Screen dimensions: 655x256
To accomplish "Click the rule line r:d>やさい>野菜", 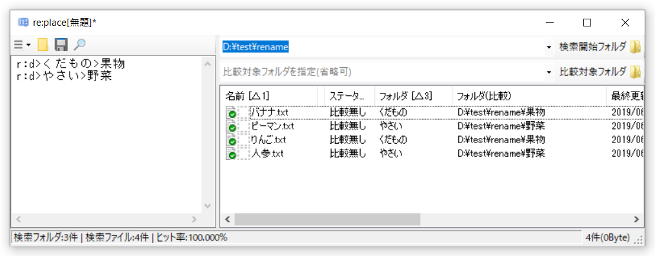I will (64, 77).
